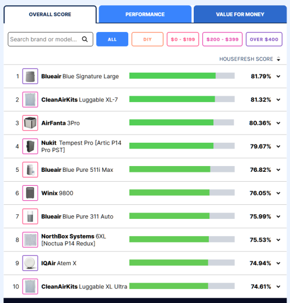Focus the search brand or model field
The width and height of the screenshot is (290, 303).
pos(50,39)
